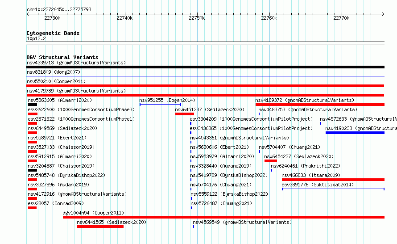Image resolution: width=397 pixels, height=244 pixels.
Task: Click the dgv1004n54 (Cooper2011) red bar
Action: [x=223, y=217]
